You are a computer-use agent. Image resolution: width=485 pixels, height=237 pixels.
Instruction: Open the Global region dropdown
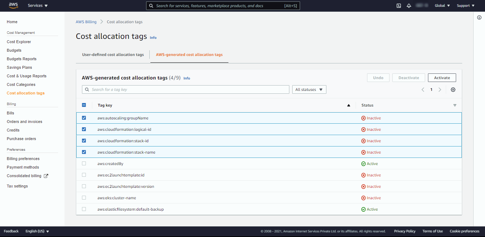pyautogui.click(x=442, y=6)
